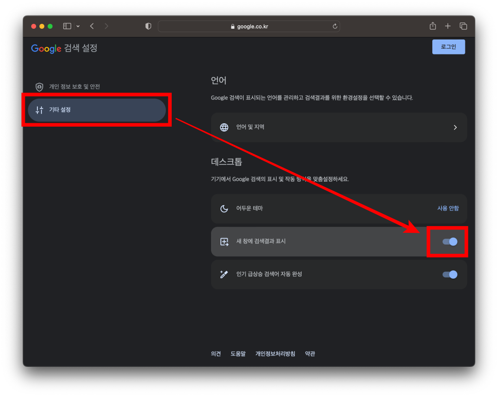
Task: Click the 데스크톱 section heading
Action: coord(227,162)
